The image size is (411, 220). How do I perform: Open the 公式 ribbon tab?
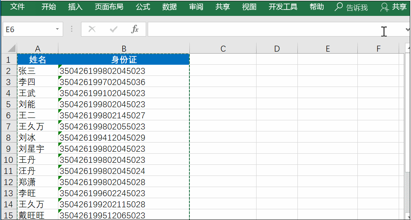click(x=143, y=7)
